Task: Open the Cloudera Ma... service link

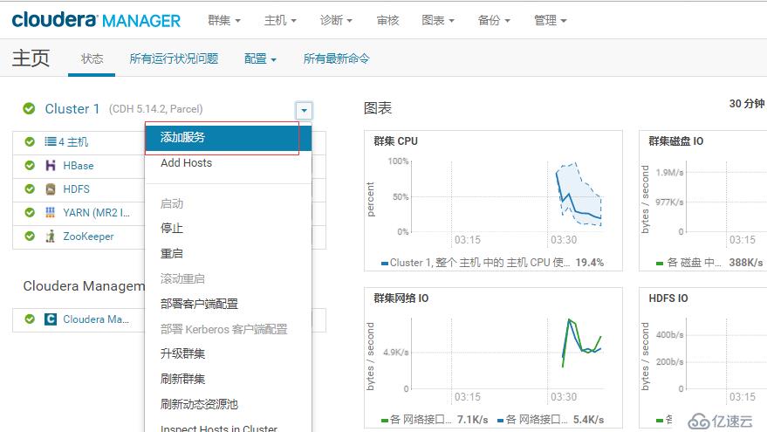Action: tap(96, 319)
